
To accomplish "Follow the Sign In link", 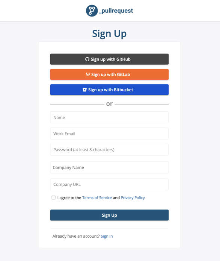I will (107, 236).
